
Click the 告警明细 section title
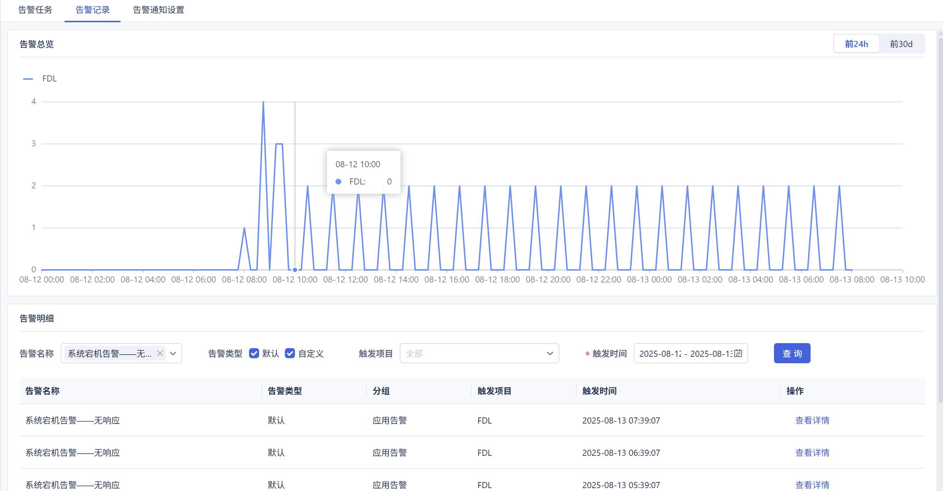point(37,319)
